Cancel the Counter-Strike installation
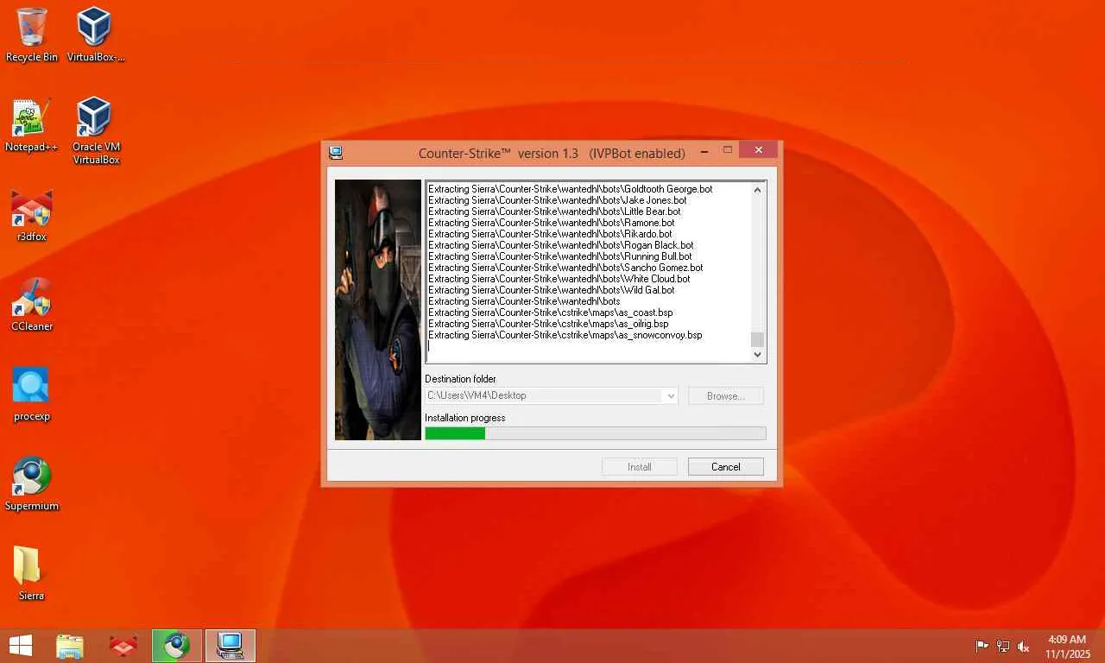Screen dimensions: 1105x663 tap(726, 467)
